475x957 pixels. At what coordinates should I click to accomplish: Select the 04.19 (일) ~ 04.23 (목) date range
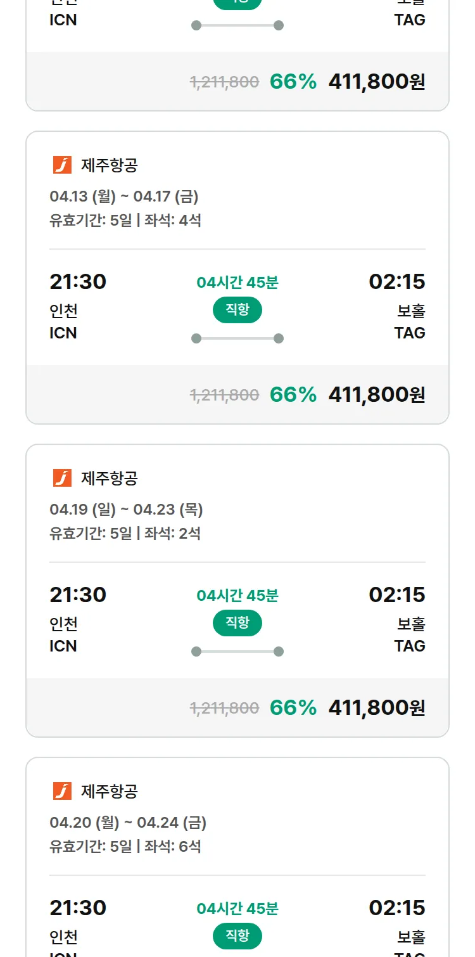(x=126, y=510)
